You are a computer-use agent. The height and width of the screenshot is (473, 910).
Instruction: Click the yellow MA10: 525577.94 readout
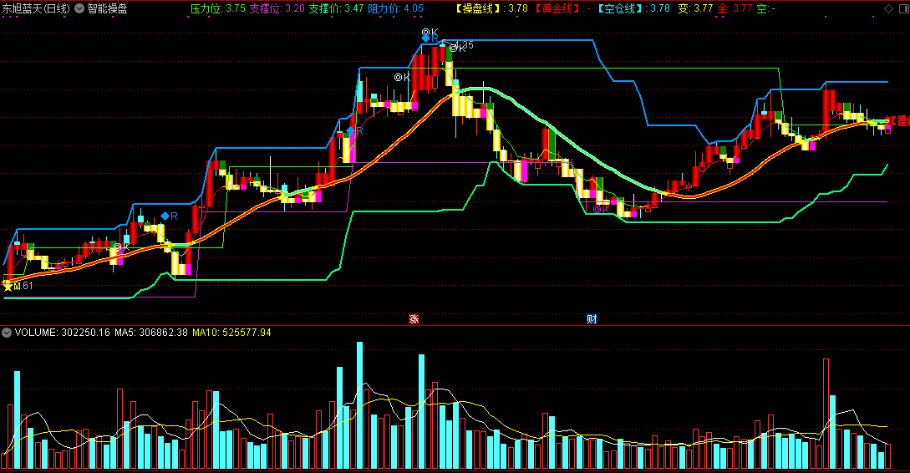pos(231,333)
